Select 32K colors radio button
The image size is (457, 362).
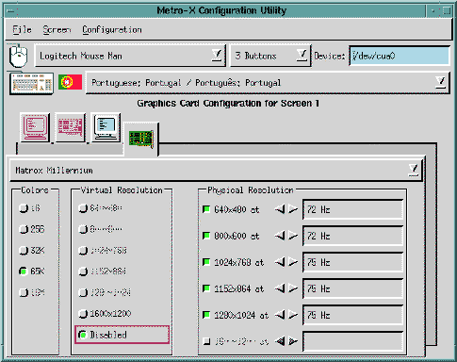coord(24,251)
